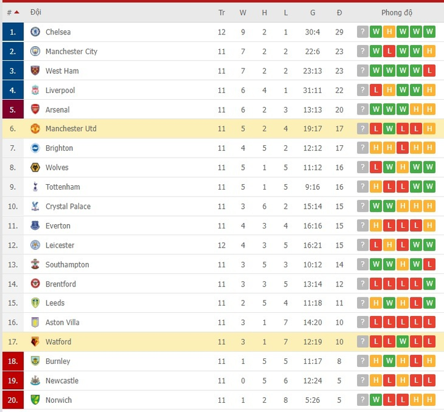This screenshot has width=444, height=412.
Task: Click the Norwich crest icon
Action: [35, 400]
